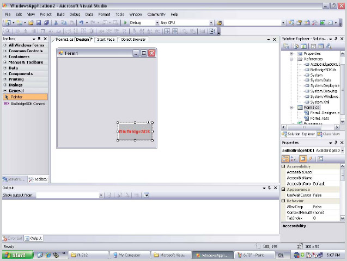Open the Community menu
Viewport: 347px width, 261px height.
[156, 14]
